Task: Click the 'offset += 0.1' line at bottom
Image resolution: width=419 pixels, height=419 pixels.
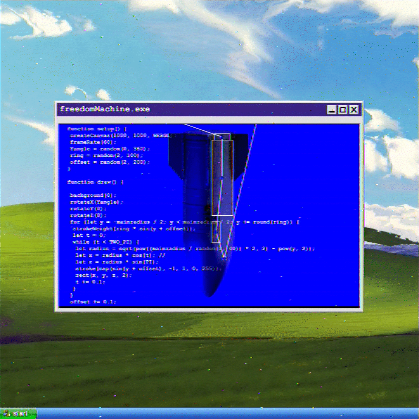Action: [93, 302]
